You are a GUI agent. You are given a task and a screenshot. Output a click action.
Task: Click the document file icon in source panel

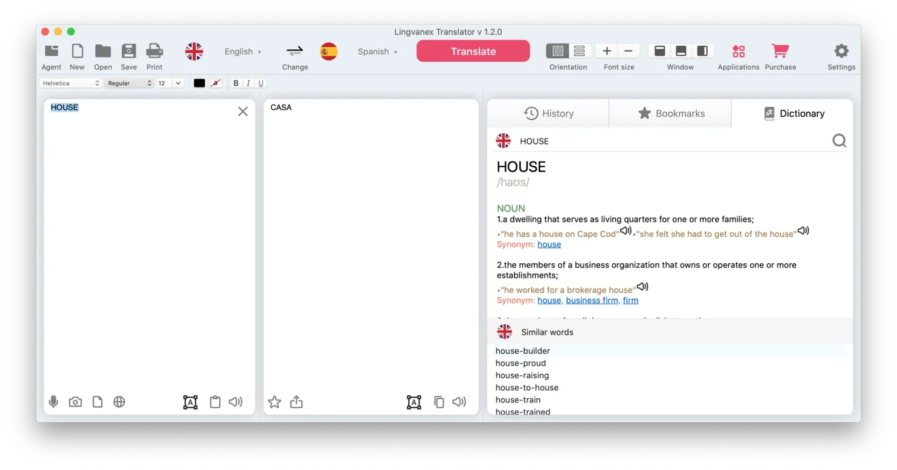click(x=98, y=402)
